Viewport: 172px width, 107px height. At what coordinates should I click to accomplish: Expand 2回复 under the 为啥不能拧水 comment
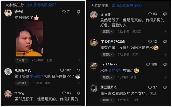[x=107, y=55]
